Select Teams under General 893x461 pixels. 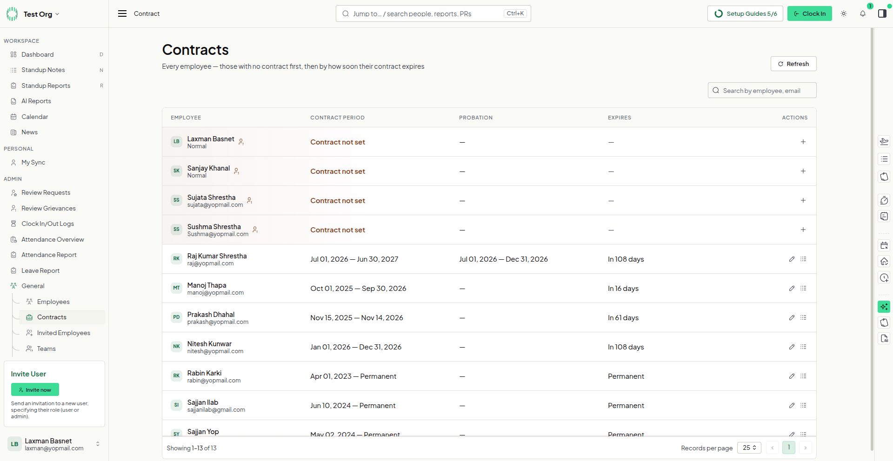(62, 349)
